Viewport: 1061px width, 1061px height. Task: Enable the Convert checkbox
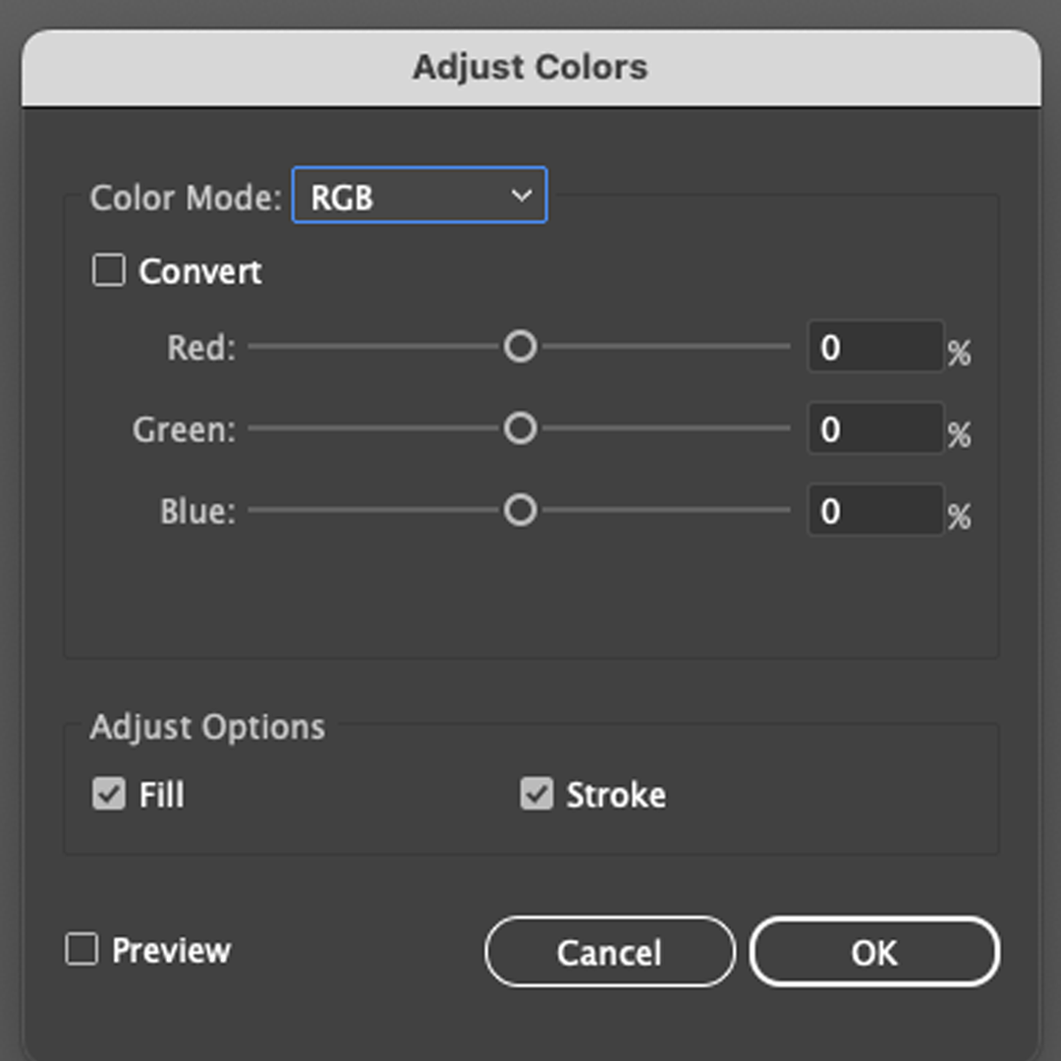point(108,270)
